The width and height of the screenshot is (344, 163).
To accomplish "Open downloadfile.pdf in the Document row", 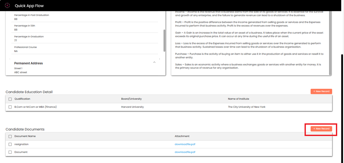I will coord(185,152).
